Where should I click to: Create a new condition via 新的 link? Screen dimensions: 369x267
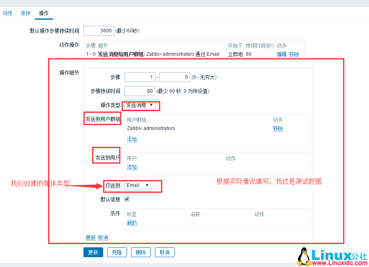[131, 223]
